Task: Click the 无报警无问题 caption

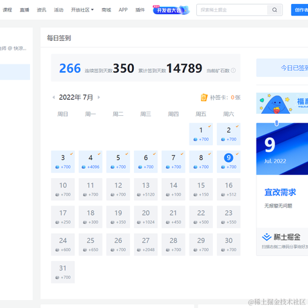Action: point(278,206)
